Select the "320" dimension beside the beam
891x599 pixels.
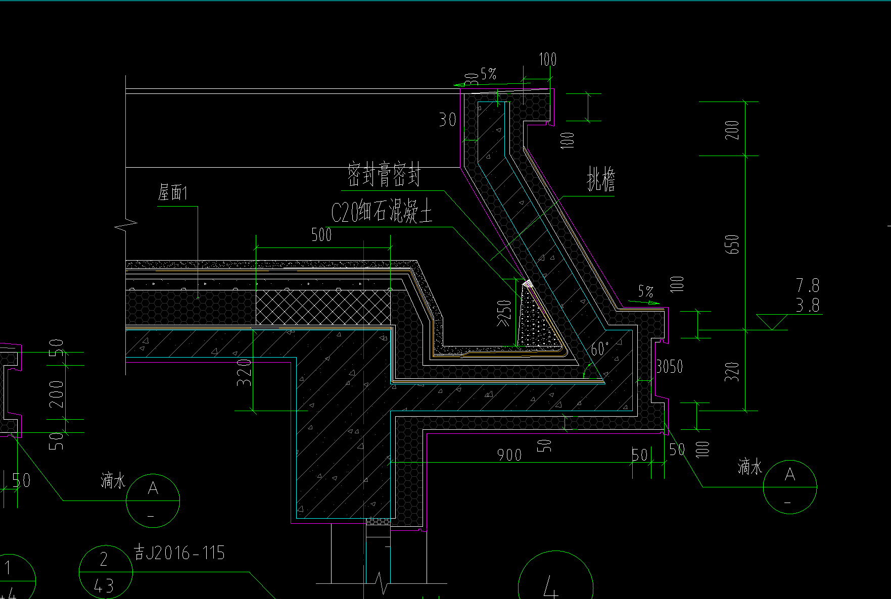pyautogui.click(x=244, y=373)
